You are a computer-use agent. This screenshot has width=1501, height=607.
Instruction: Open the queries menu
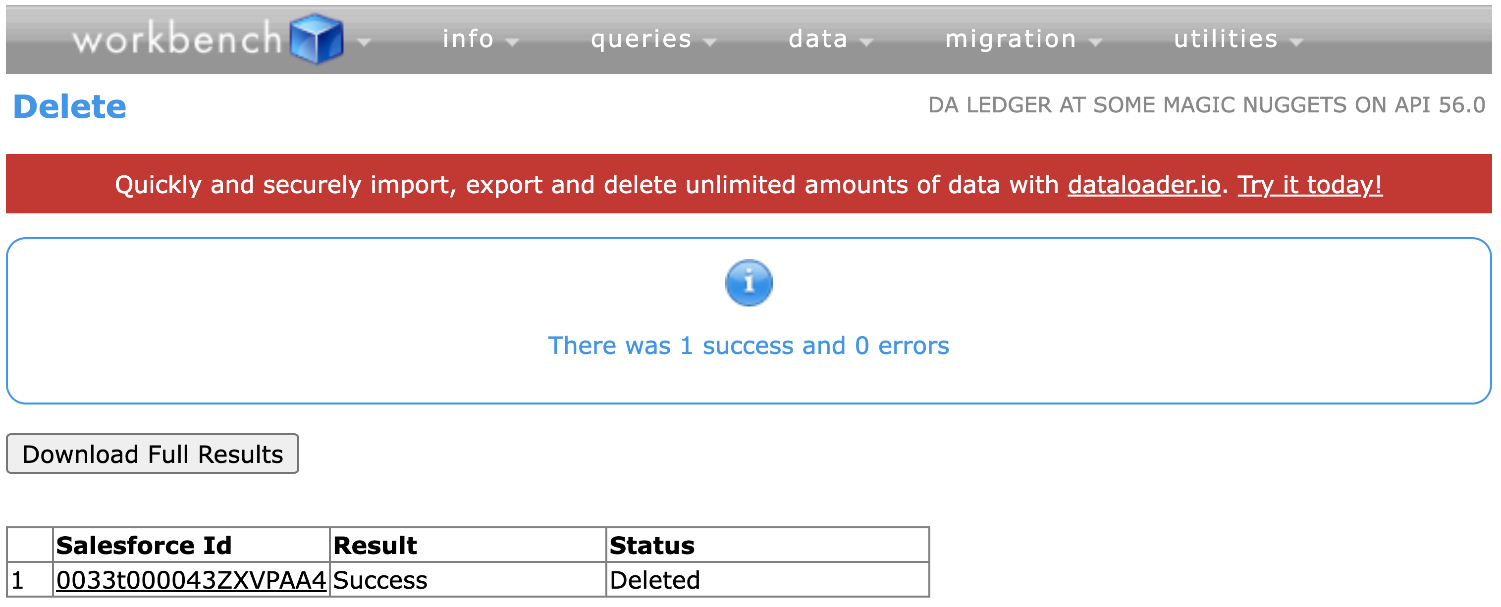point(641,39)
